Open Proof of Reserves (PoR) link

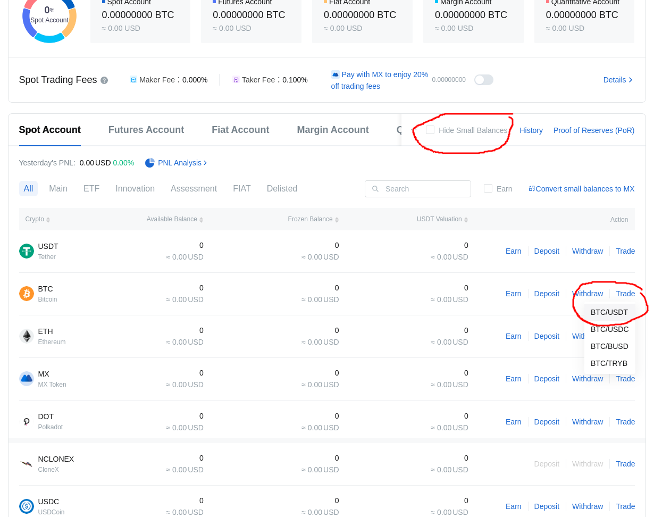594,130
